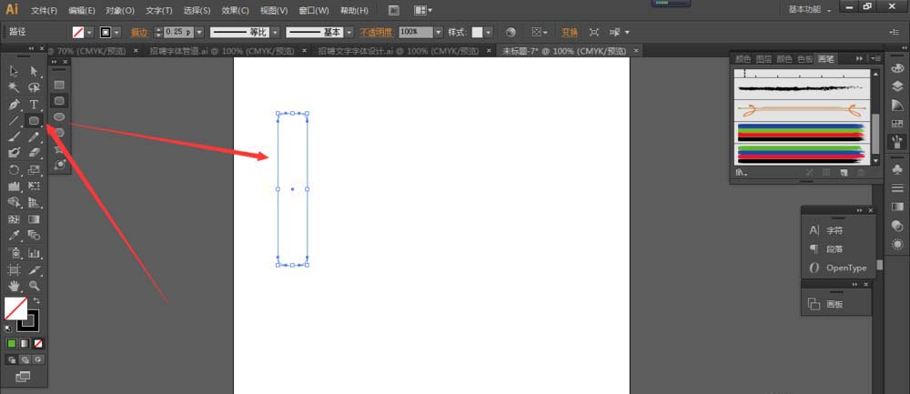Swap fill and stroke colors
910x394 pixels.
click(37, 300)
